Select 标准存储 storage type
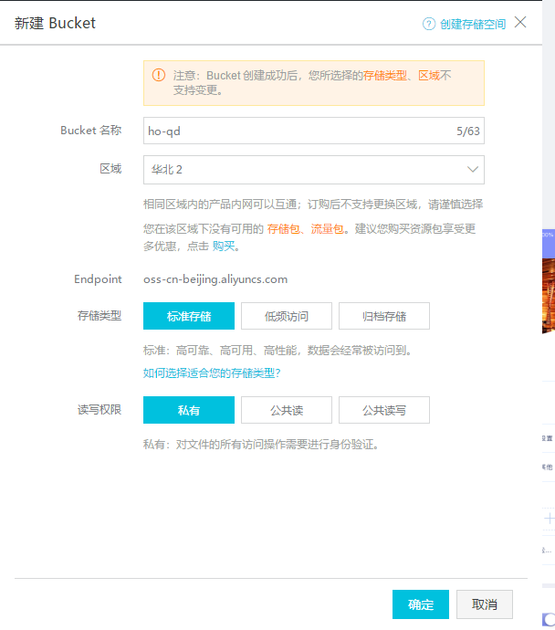This screenshot has width=555, height=630. [189, 316]
